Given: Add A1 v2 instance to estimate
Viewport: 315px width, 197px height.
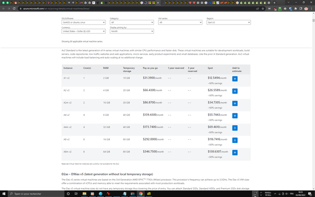Looking at the screenshot, I should pyautogui.click(x=235, y=79).
